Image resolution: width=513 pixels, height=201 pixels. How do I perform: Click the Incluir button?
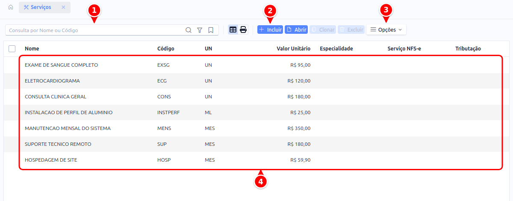click(270, 30)
